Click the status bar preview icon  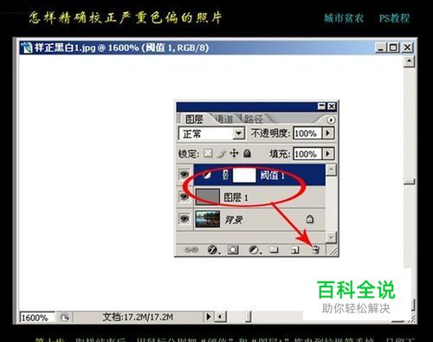pyautogui.click(x=65, y=317)
